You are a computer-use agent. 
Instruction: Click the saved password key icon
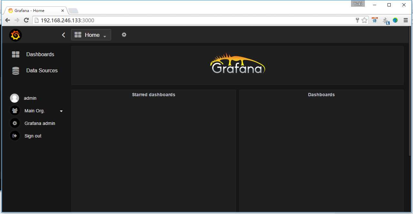tap(357, 20)
